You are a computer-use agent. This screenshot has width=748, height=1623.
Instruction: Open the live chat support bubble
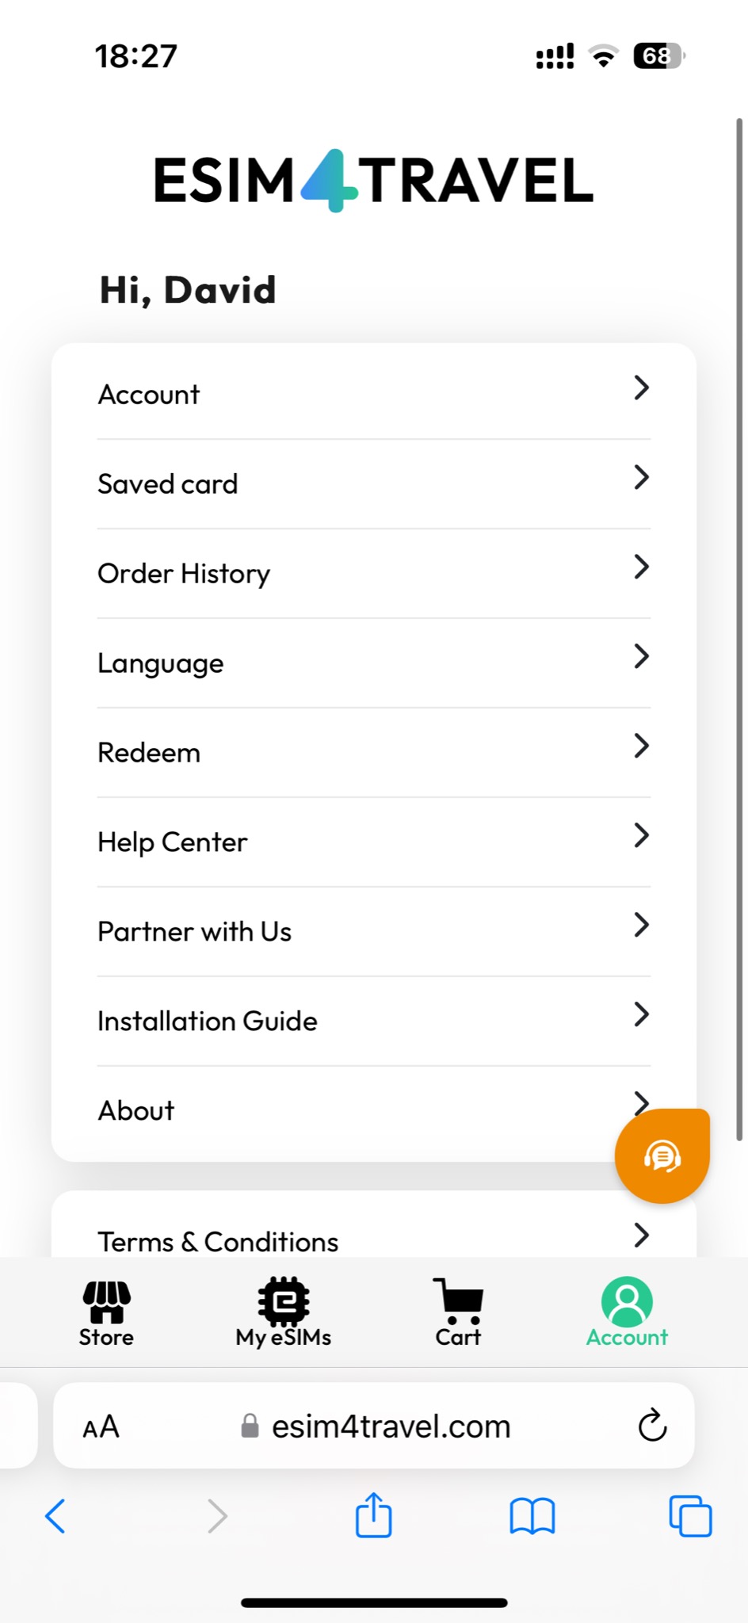[x=662, y=1156]
